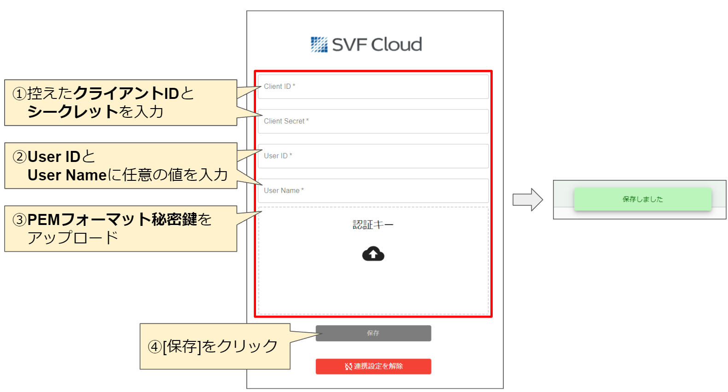This screenshot has width=728, height=392.
Task: Click the Client ID input field
Action: click(x=373, y=86)
